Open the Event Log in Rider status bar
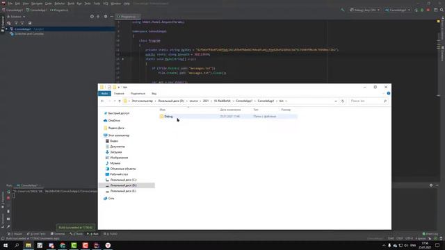This screenshot has width=445, height=250. (x=430, y=234)
